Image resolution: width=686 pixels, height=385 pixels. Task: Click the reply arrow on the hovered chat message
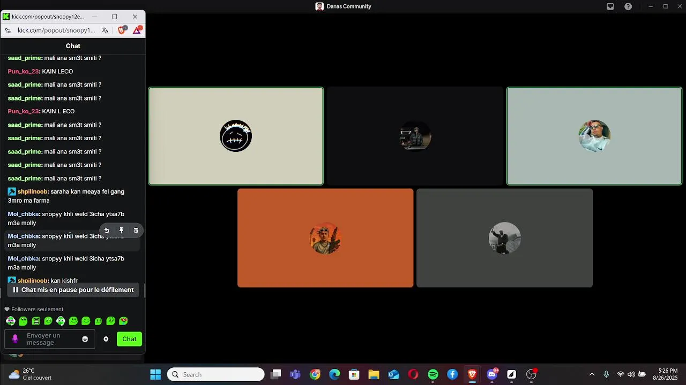pyautogui.click(x=107, y=230)
